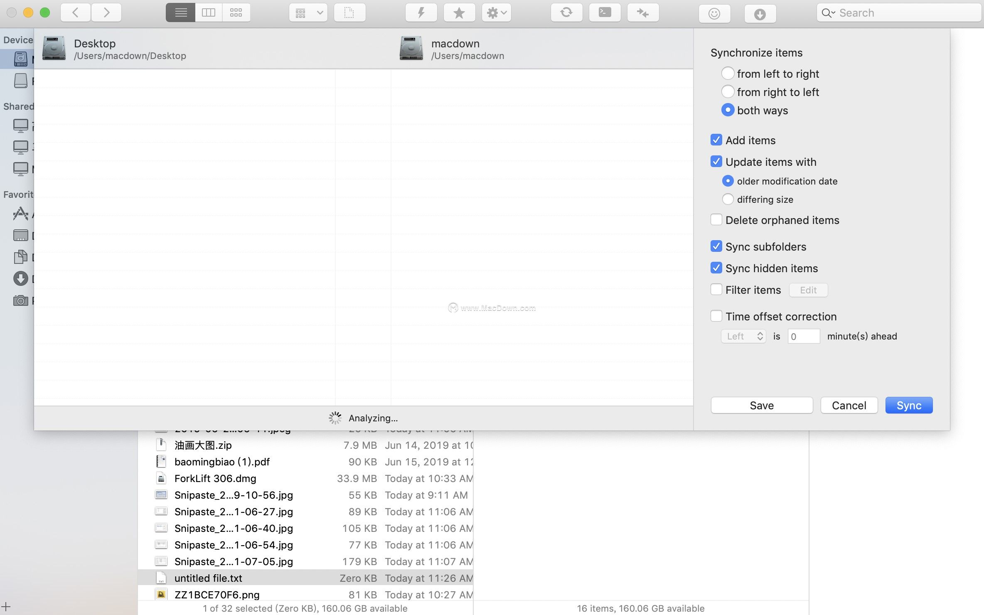This screenshot has height=615, width=984.
Task: Click the blue Sync button
Action: [909, 405]
